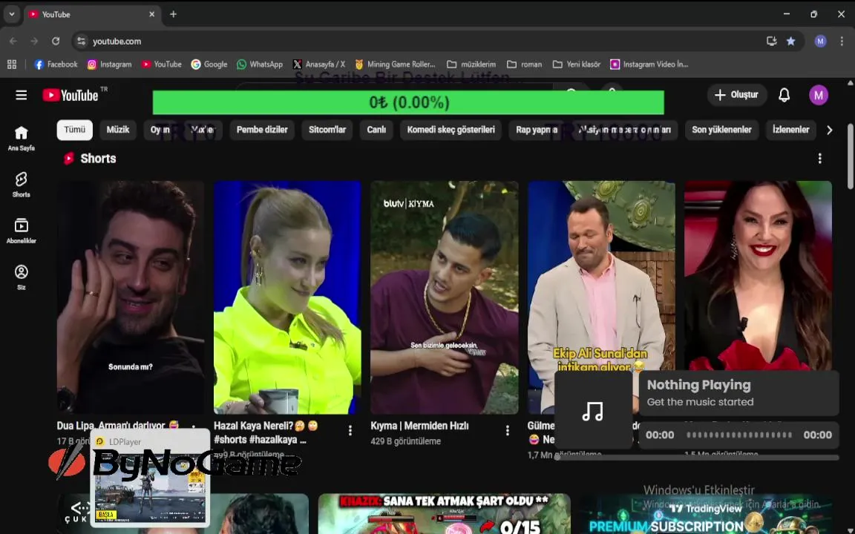Open YouTube bookmark

pyautogui.click(x=161, y=65)
